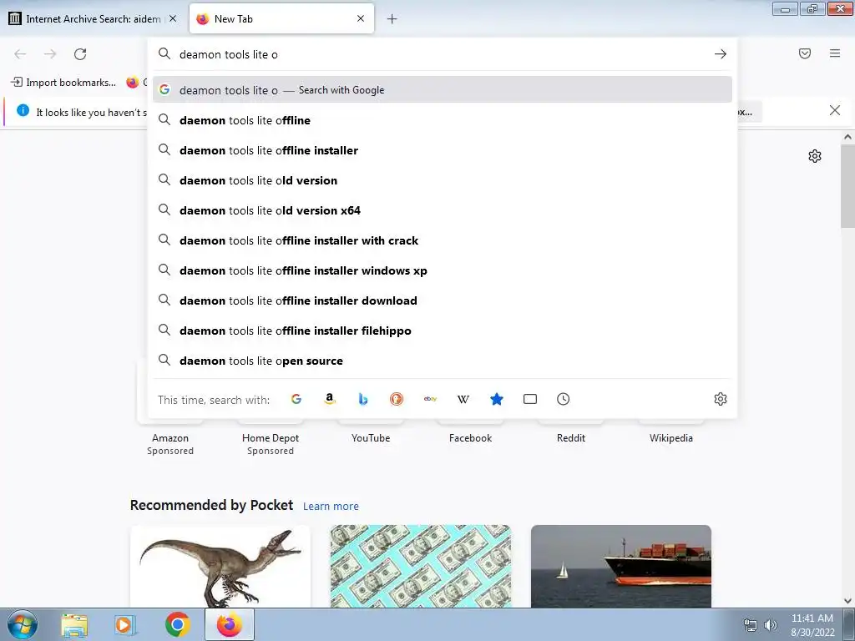
Task: Click the scrollbar down arrow
Action: [x=847, y=601]
